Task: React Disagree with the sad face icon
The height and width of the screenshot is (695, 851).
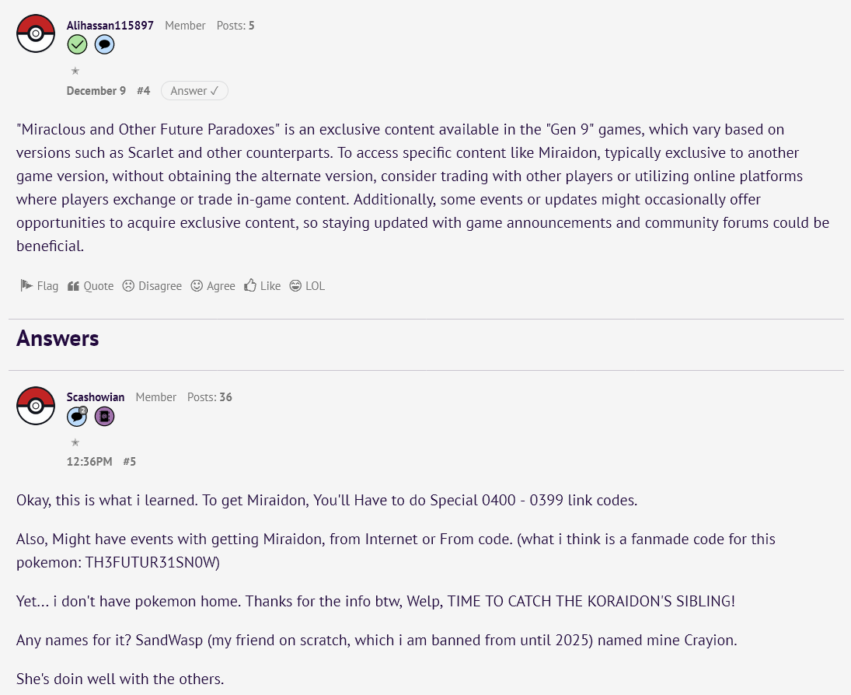Action: tap(152, 285)
